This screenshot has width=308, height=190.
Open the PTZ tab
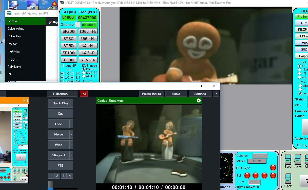click(25, 74)
